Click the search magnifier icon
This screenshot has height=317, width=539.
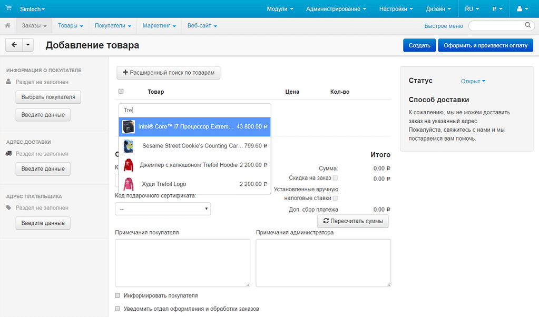click(527, 25)
